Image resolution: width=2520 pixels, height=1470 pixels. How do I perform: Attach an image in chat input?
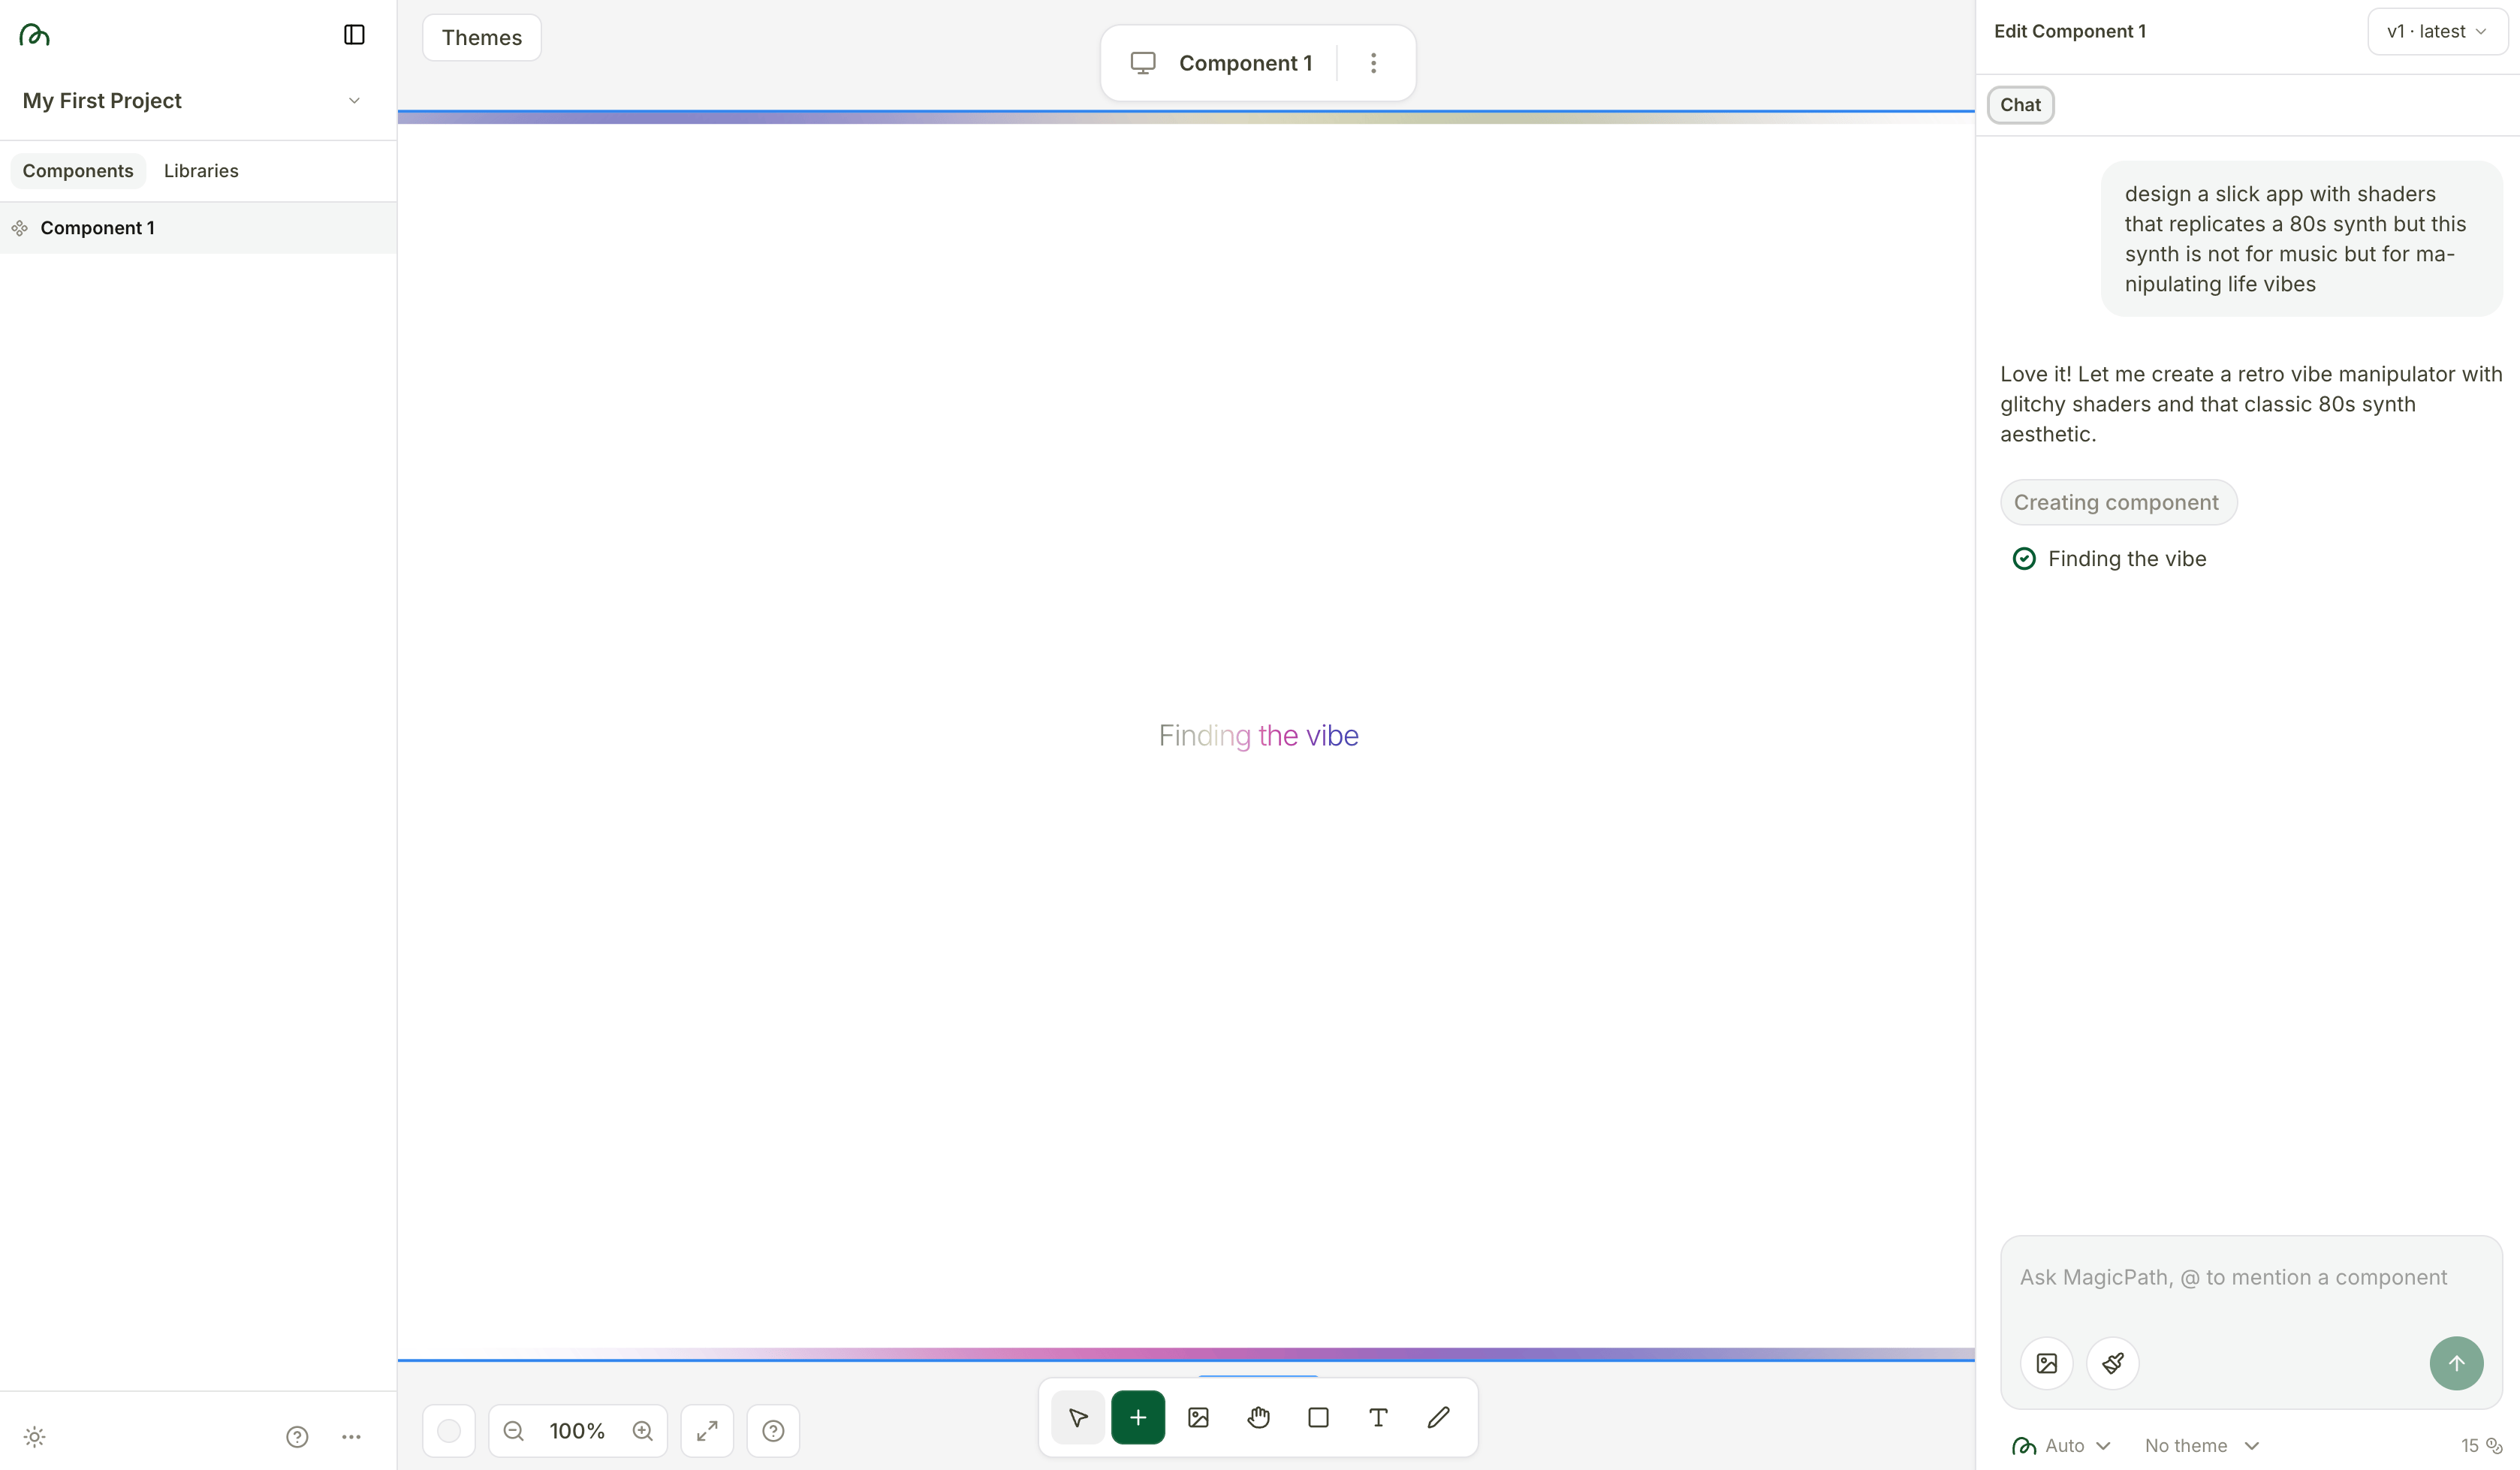[x=2046, y=1363]
